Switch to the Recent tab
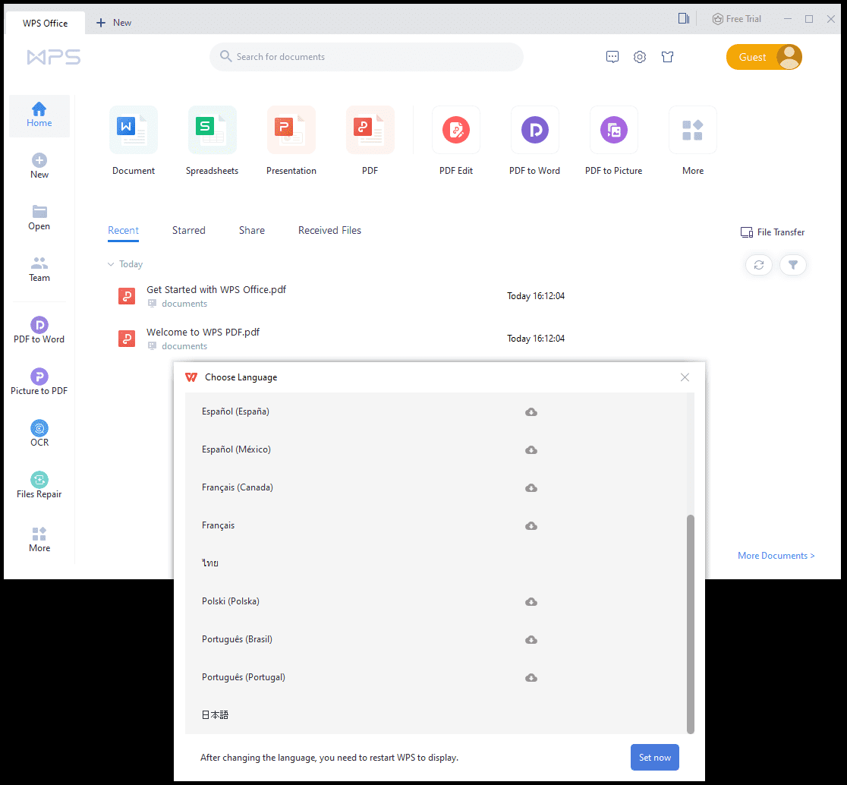Image resolution: width=847 pixels, height=785 pixels. pyautogui.click(x=123, y=230)
